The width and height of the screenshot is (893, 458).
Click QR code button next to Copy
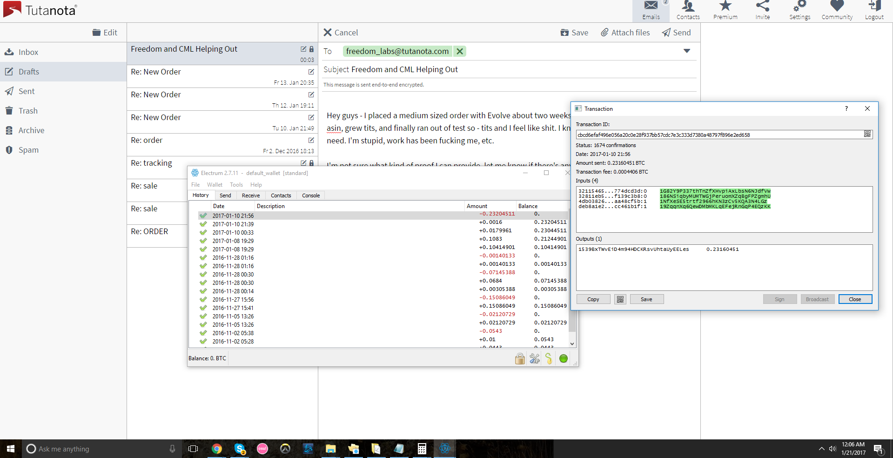pos(620,299)
